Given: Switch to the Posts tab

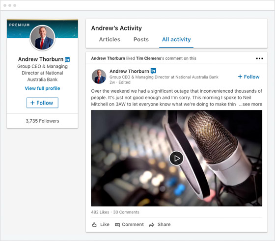Looking at the screenshot, I should tap(141, 39).
